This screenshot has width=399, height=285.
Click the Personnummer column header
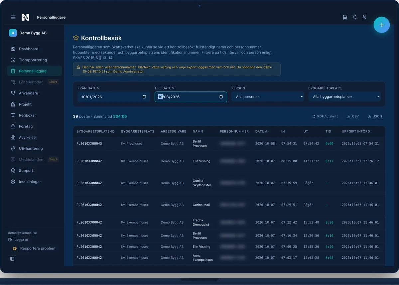coord(234,132)
